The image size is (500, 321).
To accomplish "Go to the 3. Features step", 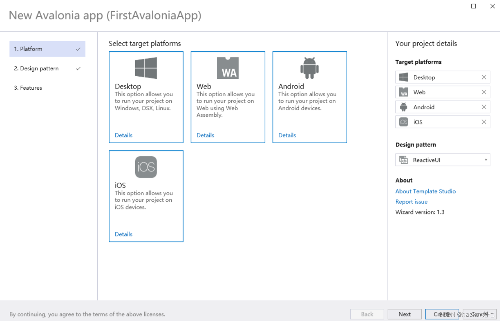I will coord(47,88).
